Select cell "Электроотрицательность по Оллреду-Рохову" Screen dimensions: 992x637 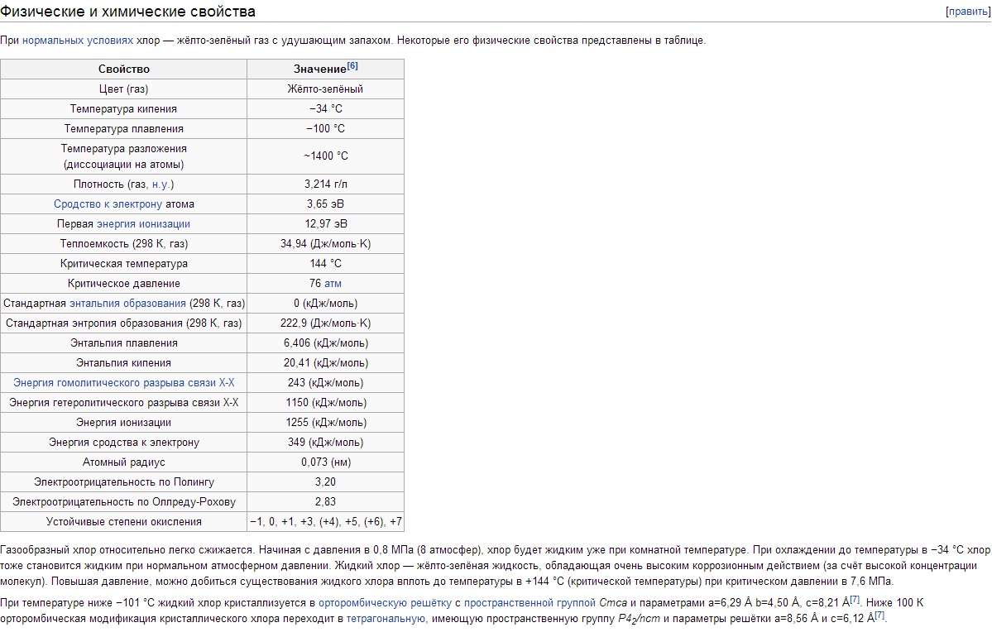coord(123,501)
